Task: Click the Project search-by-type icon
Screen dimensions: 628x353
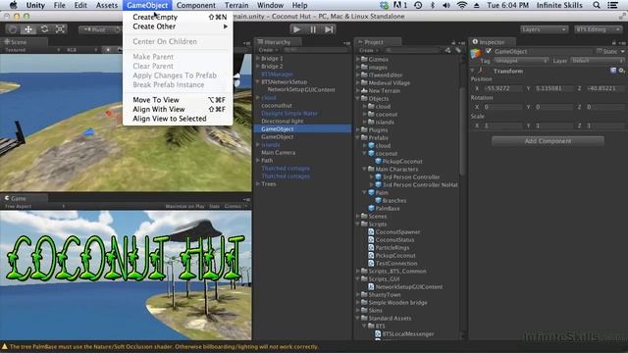Action: coord(447,50)
